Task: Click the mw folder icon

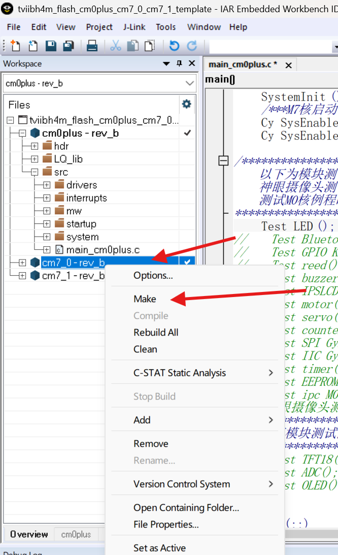Action: pos(60,210)
